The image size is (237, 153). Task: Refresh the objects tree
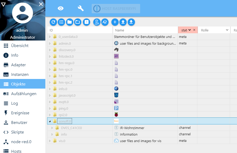tap(53, 22)
